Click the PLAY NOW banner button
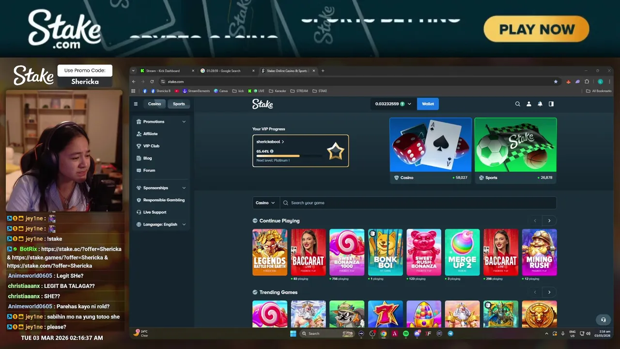Viewport: 620px width, 349px height. 536,29
